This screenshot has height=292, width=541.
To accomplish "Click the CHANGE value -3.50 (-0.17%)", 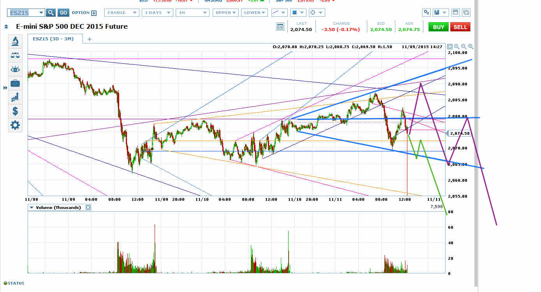I will tap(341, 30).
